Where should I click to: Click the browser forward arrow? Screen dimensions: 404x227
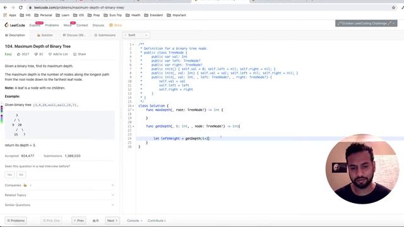tap(13, 8)
